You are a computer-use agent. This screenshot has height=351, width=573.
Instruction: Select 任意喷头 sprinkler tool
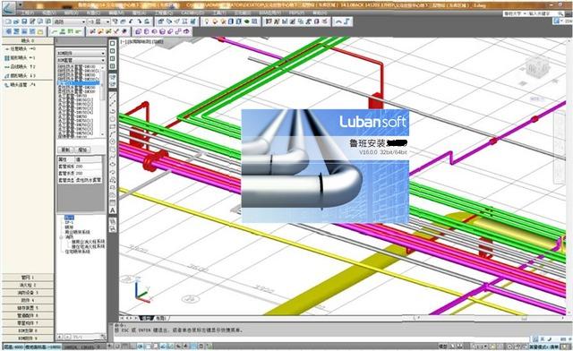[20, 48]
